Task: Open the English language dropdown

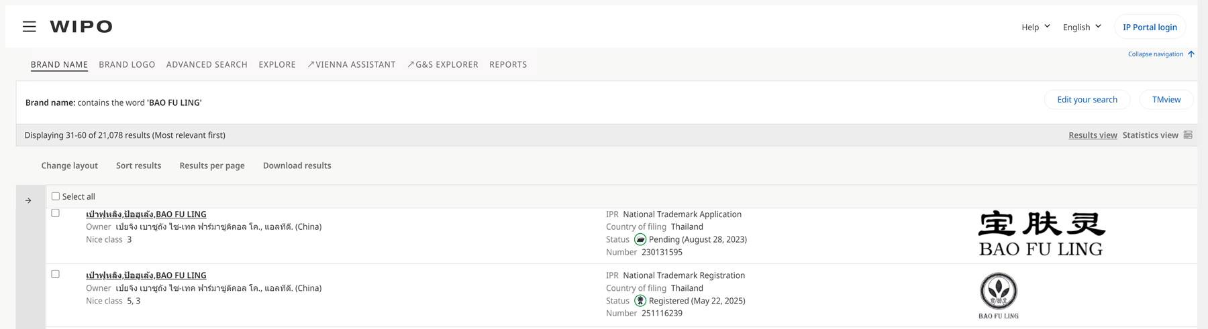Action: 1082,27
